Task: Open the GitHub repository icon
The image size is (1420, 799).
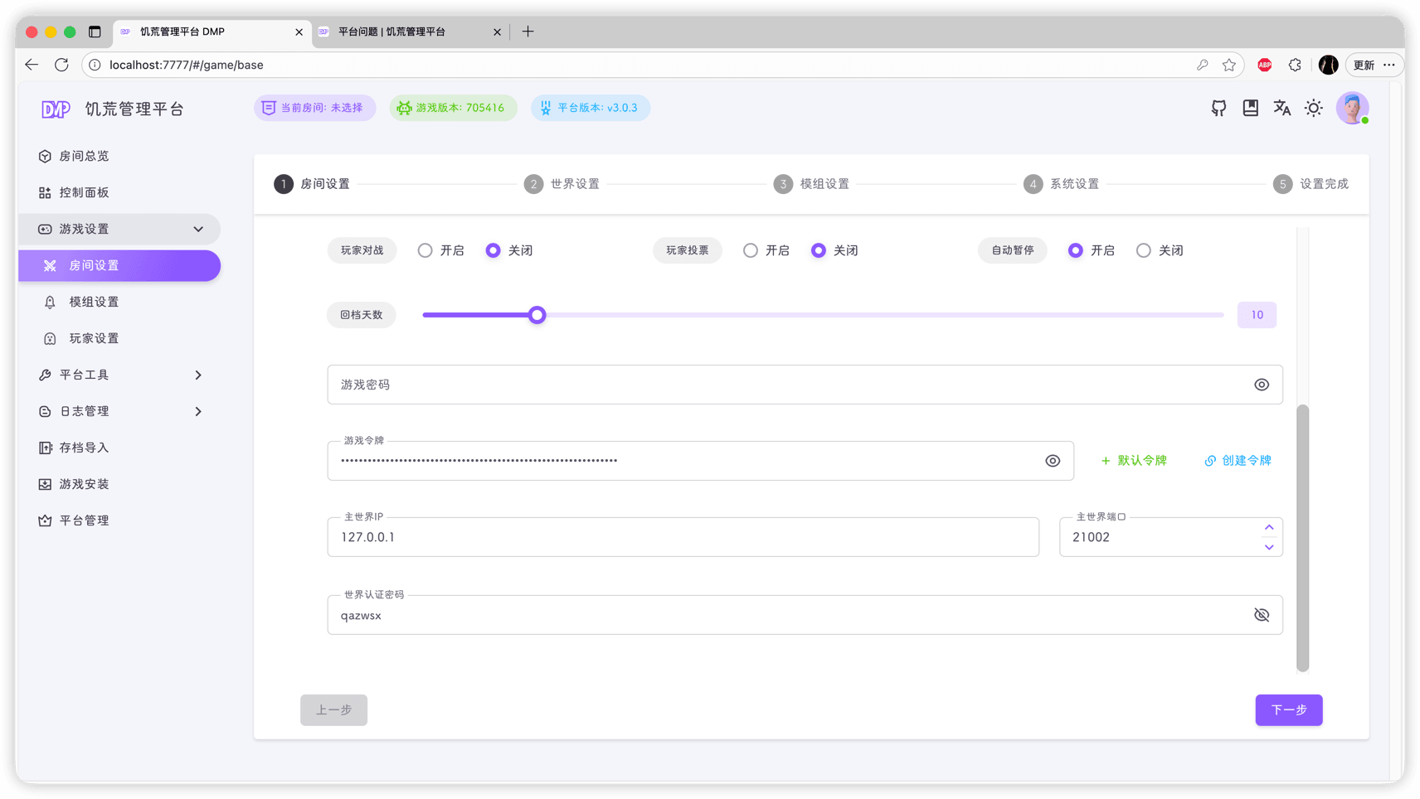Action: pyautogui.click(x=1218, y=108)
